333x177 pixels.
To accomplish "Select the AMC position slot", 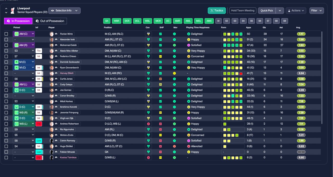I will (209, 21).
